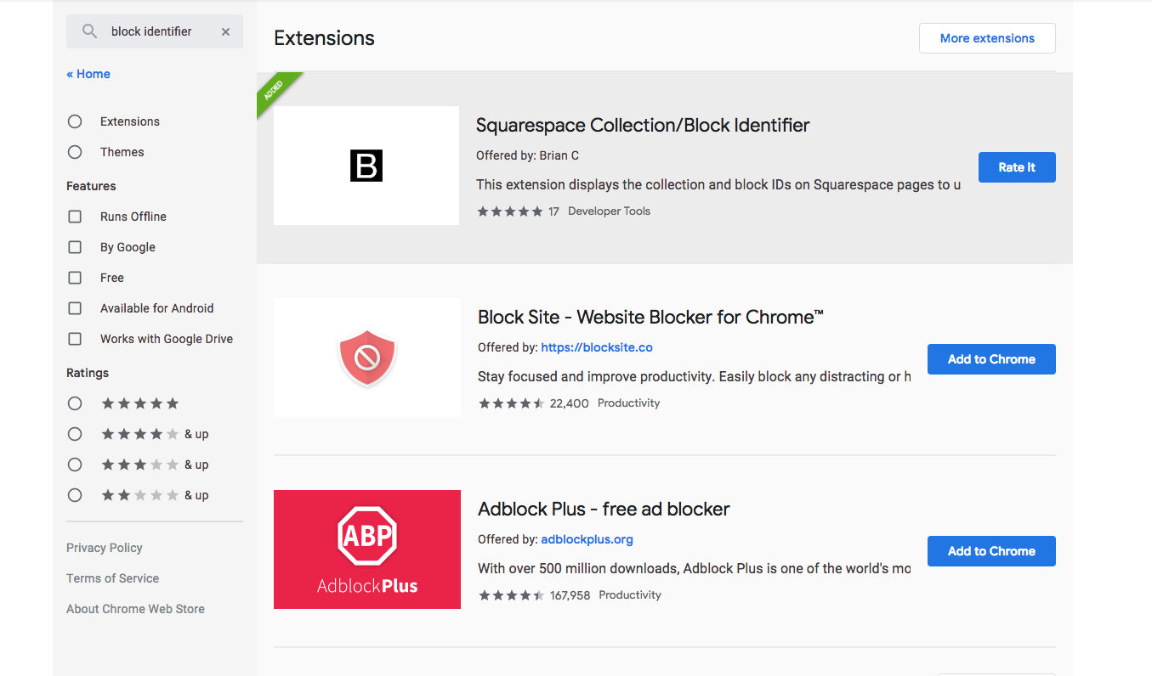Click Block Site's star rating
This screenshot has height=676, width=1152.
pyautogui.click(x=512, y=403)
